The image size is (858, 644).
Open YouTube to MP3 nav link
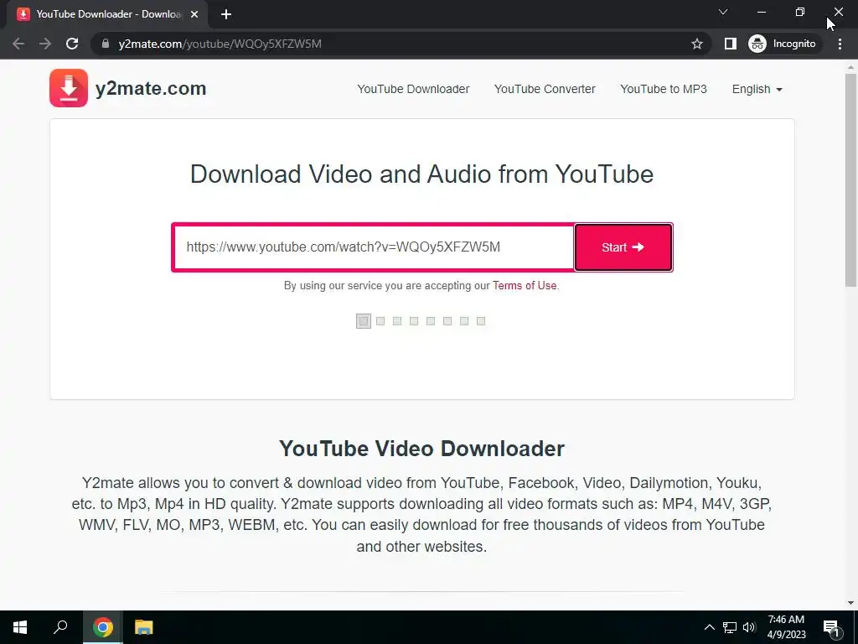[664, 89]
